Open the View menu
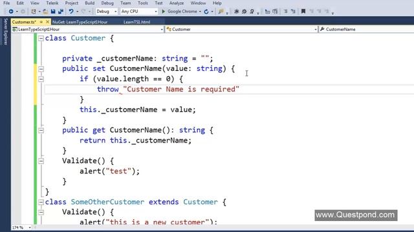Viewport: 414px width, 232px height. [34, 3]
